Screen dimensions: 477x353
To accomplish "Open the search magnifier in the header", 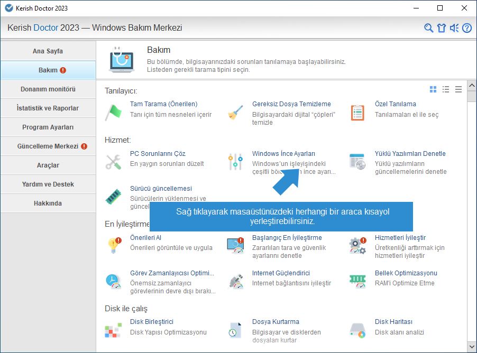I will [x=429, y=28].
